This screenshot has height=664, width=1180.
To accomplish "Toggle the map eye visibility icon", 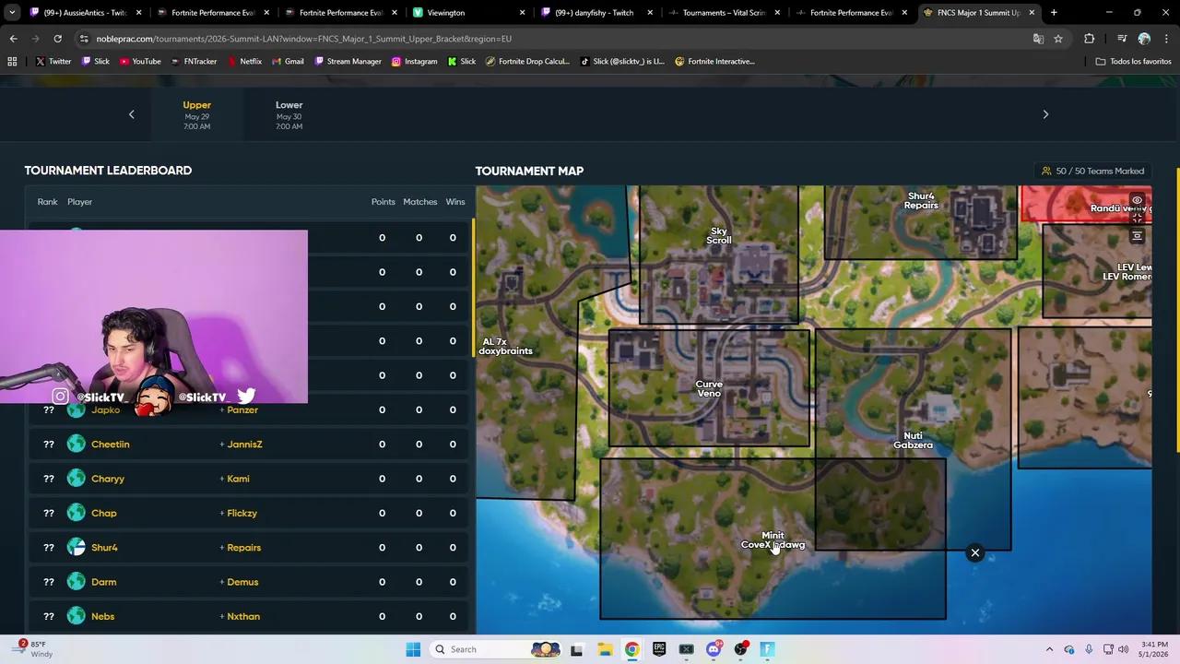I will tap(1137, 200).
